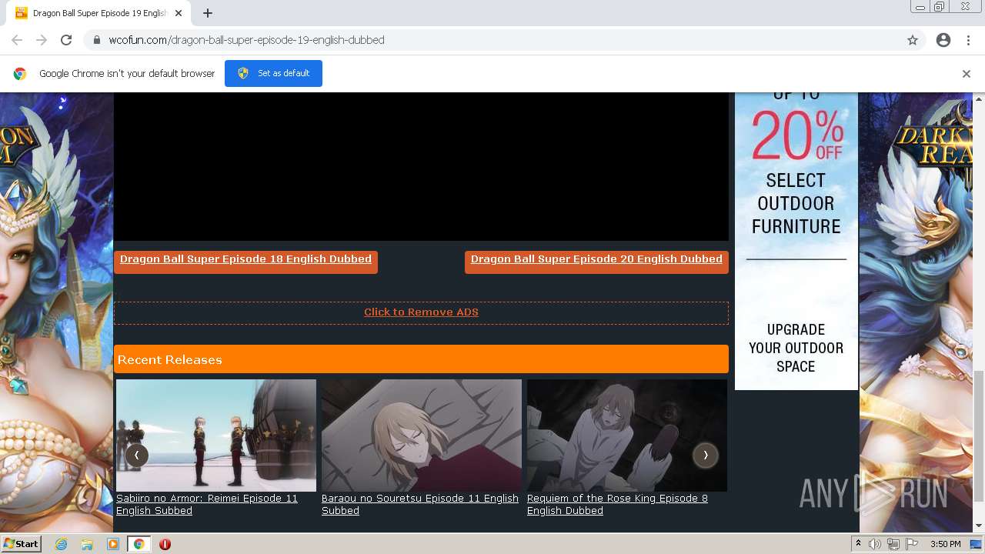The height and width of the screenshot is (554, 985).
Task: Open Chrome's three-dot menu
Action: click(968, 40)
